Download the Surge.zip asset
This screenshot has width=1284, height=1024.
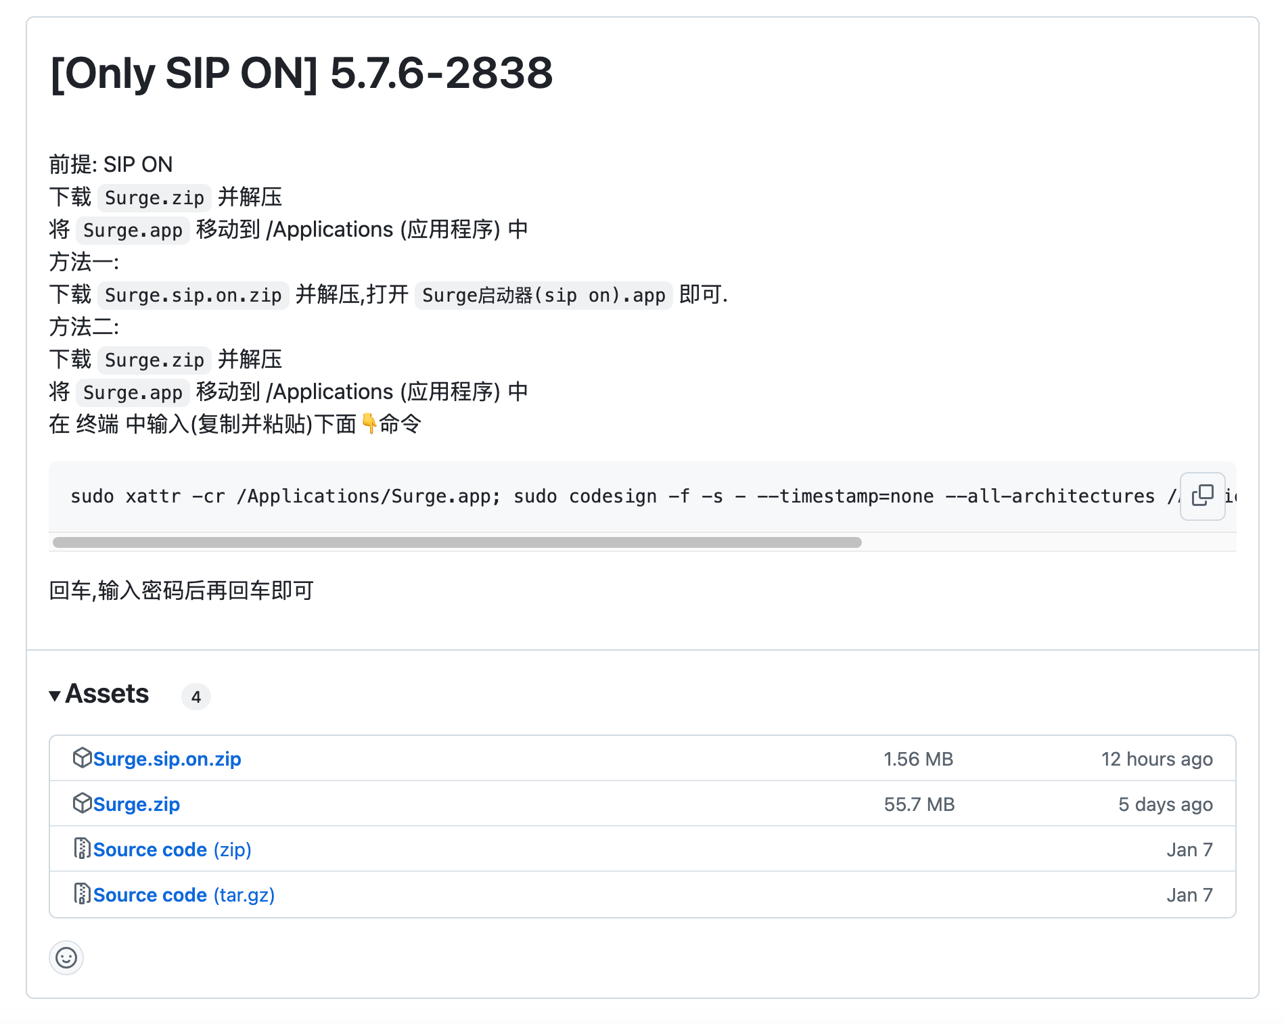(137, 804)
